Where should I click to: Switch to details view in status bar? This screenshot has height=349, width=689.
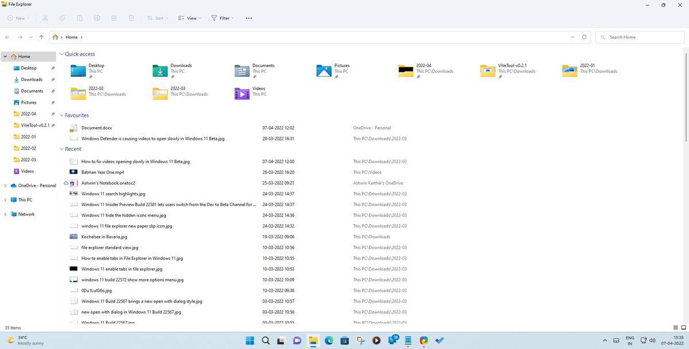click(x=675, y=328)
